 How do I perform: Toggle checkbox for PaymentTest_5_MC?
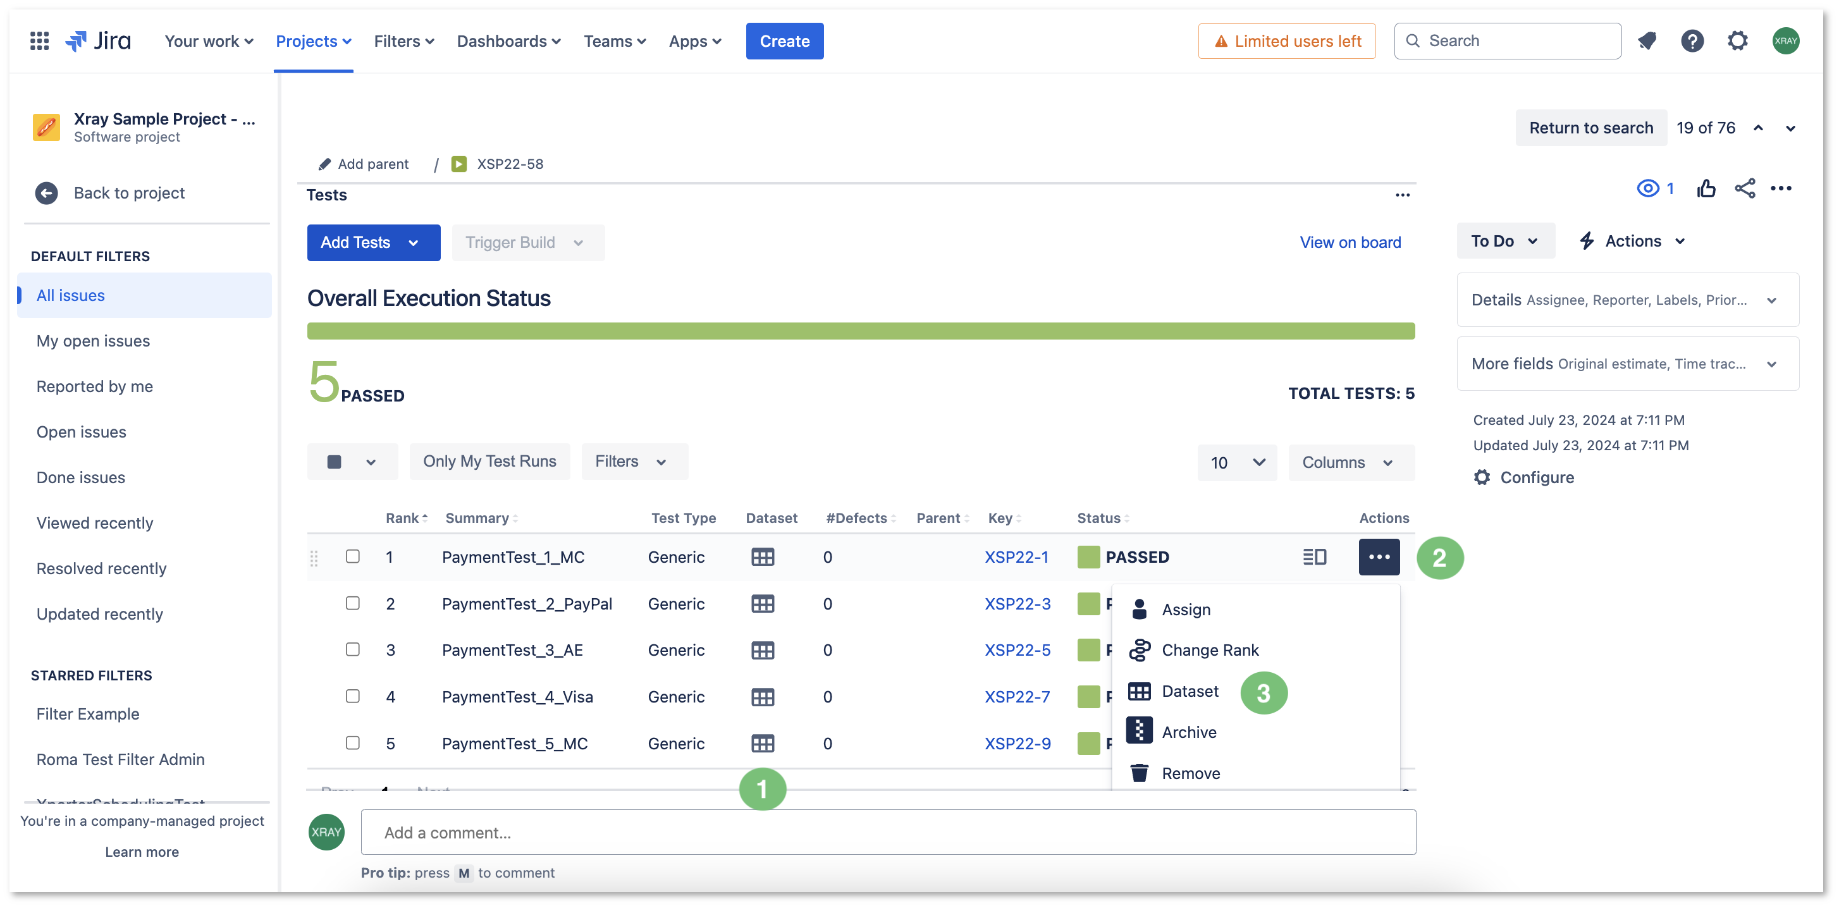click(353, 743)
